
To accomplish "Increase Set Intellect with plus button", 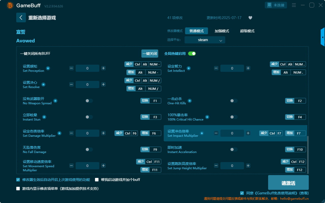I will (x=248, y=68).
